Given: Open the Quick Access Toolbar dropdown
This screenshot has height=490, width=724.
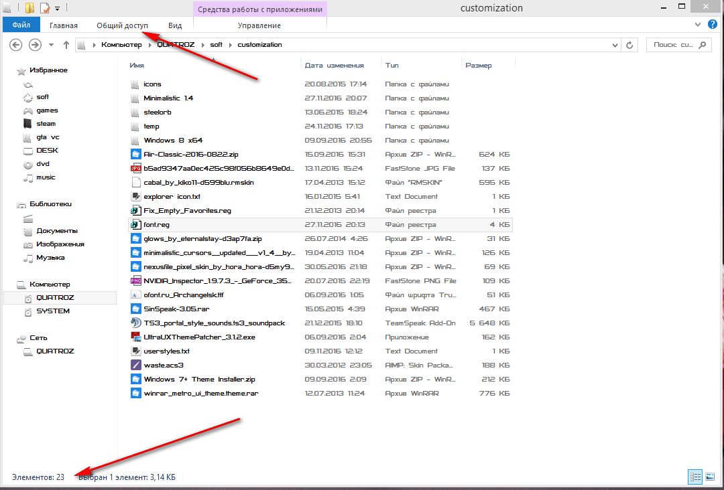Looking at the screenshot, I should pos(57,9).
